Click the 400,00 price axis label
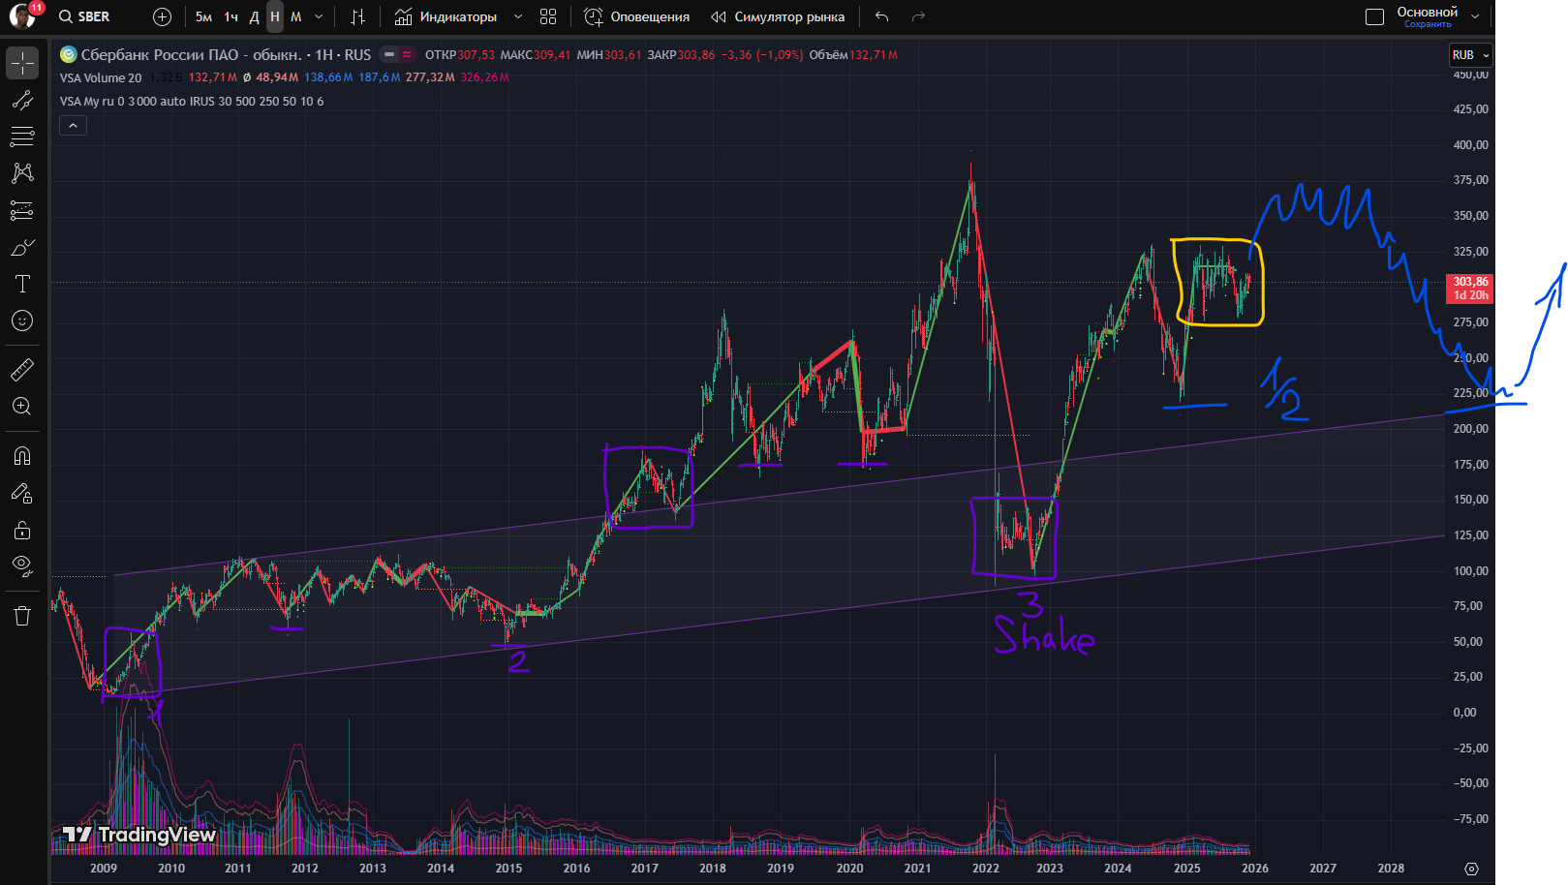 (1470, 145)
